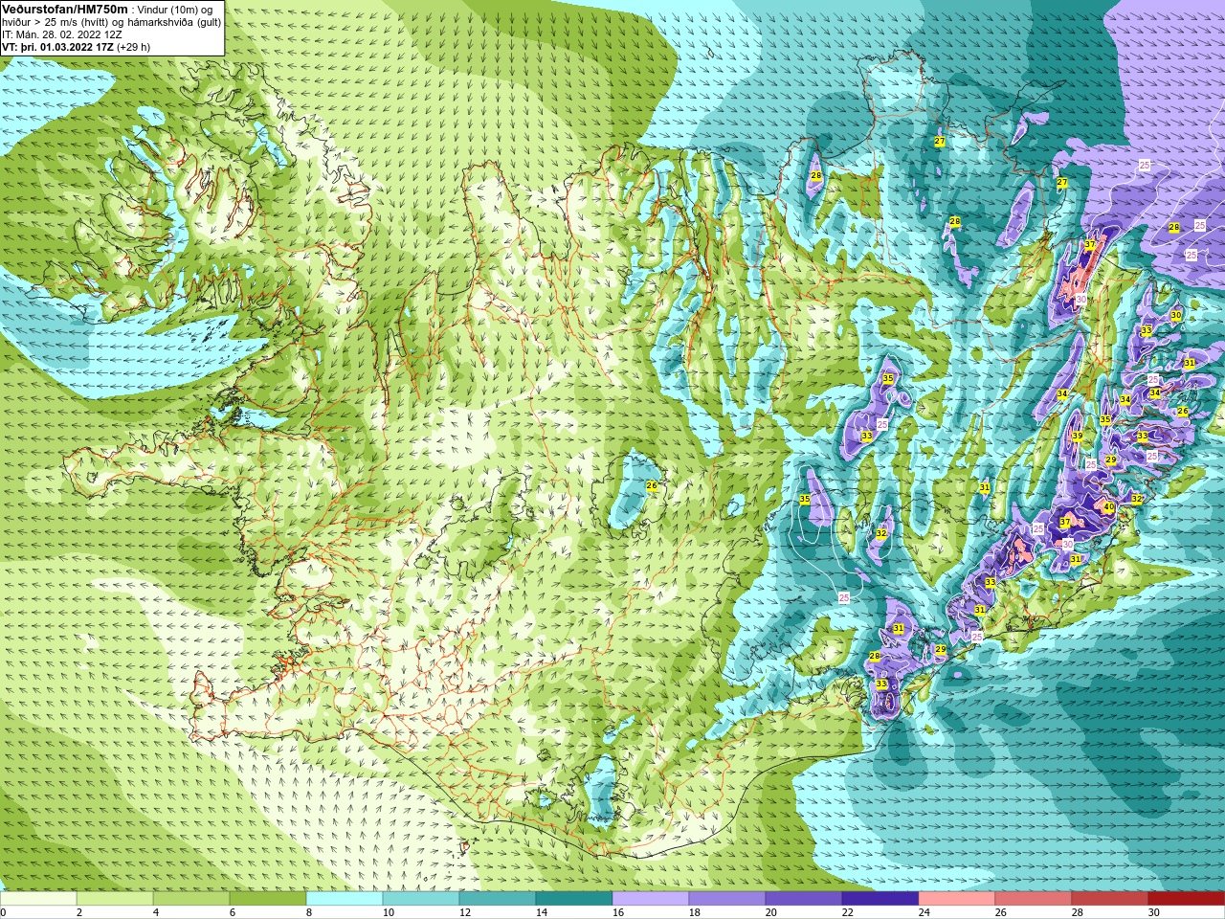The height and width of the screenshot is (919, 1225).
Task: Click the legend scale label 14
Action: point(542,912)
